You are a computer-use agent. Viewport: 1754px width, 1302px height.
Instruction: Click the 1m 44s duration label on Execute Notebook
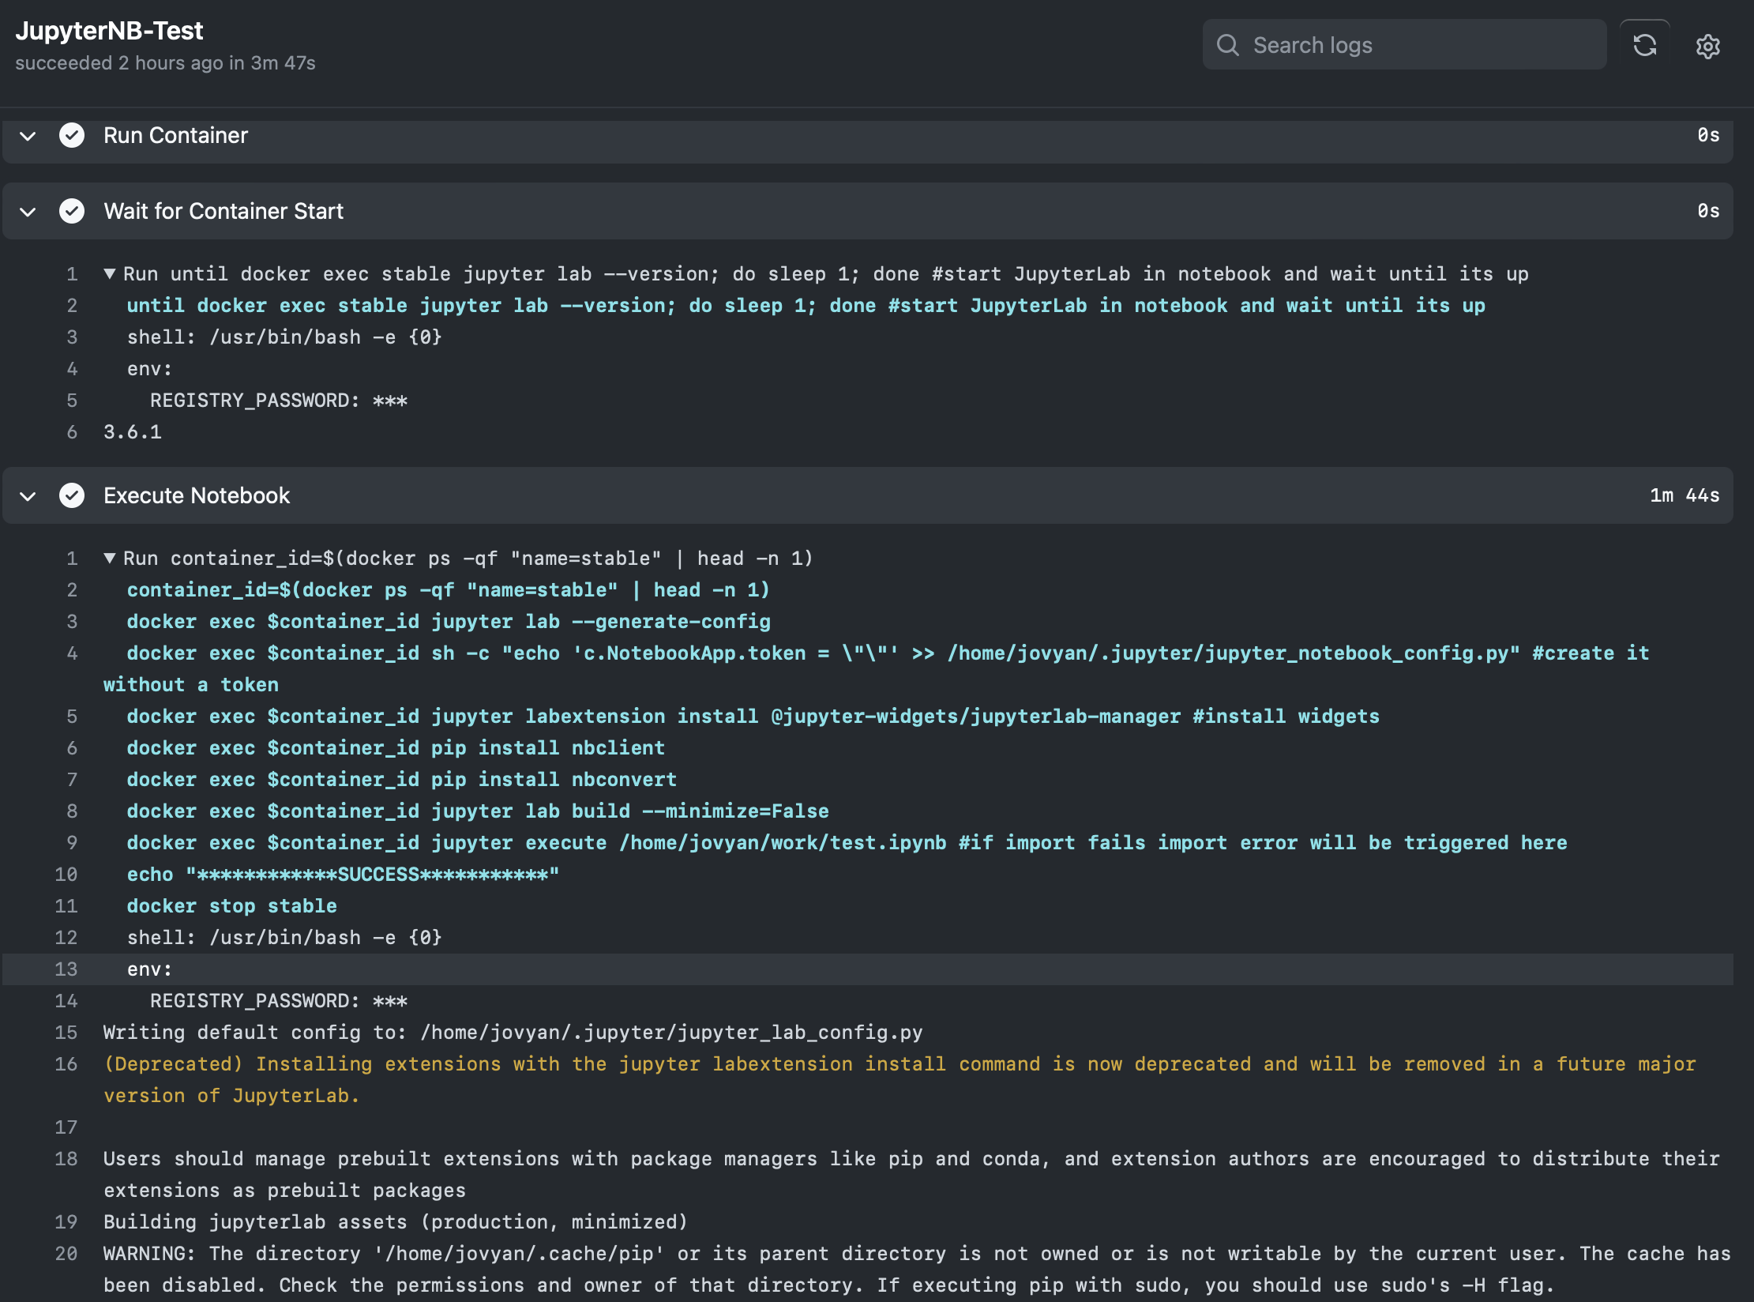tap(1685, 495)
